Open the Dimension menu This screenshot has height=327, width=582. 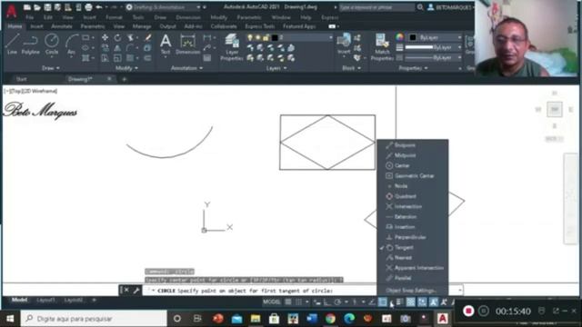pyautogui.click(x=188, y=17)
